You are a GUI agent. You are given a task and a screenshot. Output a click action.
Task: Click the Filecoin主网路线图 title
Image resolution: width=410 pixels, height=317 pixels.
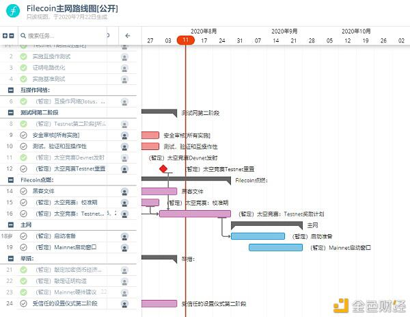[x=72, y=8]
